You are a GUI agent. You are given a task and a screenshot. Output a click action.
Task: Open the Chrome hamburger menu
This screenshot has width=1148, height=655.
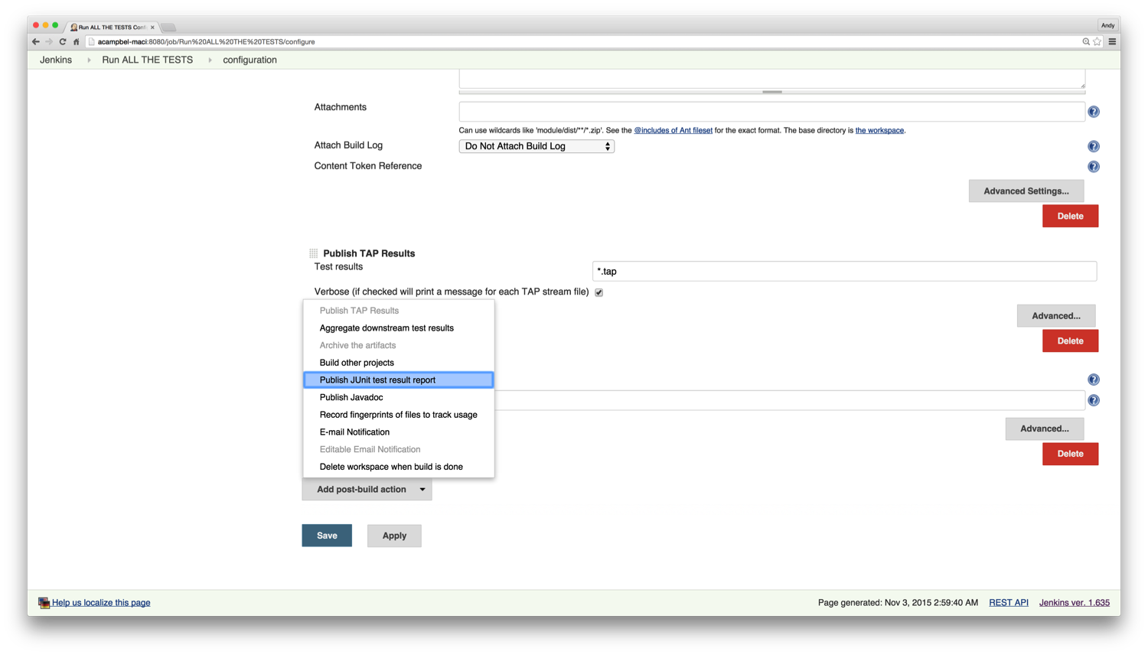click(x=1112, y=42)
